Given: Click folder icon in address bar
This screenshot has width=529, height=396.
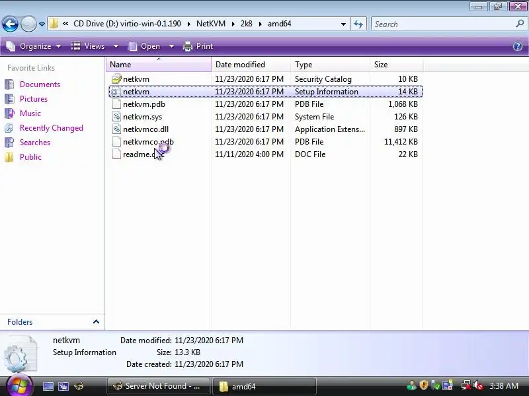Looking at the screenshot, I should 54,24.
